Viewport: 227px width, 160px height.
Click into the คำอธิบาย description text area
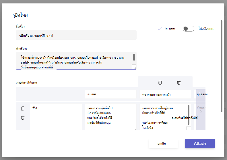click(x=76, y=61)
